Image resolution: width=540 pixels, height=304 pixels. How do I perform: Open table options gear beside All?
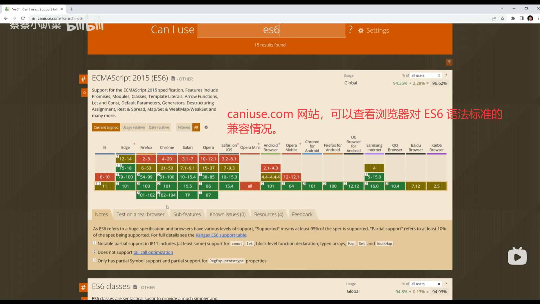tap(206, 127)
